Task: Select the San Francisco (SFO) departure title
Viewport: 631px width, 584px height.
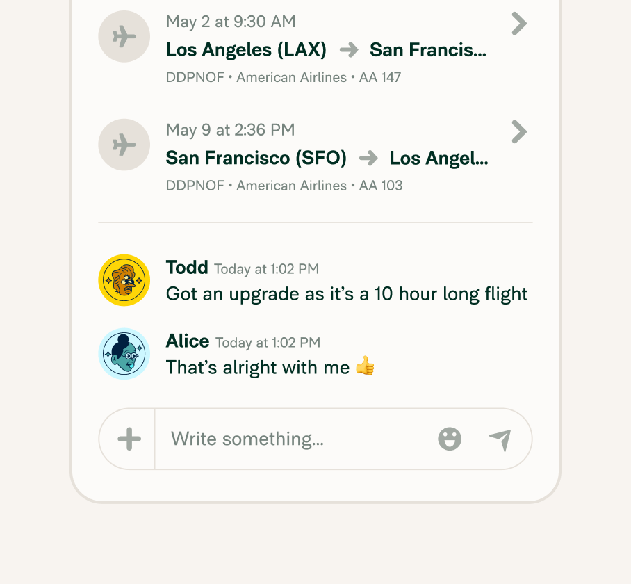Action: [256, 159]
